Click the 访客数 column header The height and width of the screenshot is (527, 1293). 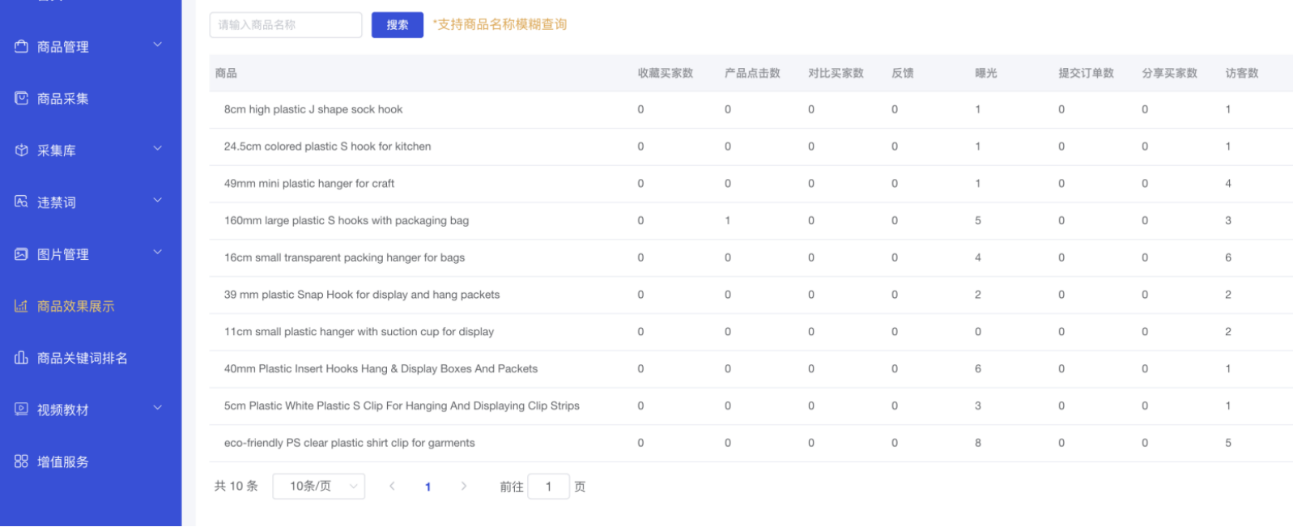coord(1241,73)
